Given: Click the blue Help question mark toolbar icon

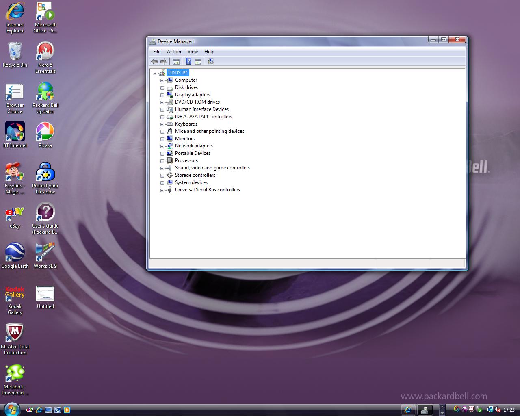Looking at the screenshot, I should tap(188, 61).
